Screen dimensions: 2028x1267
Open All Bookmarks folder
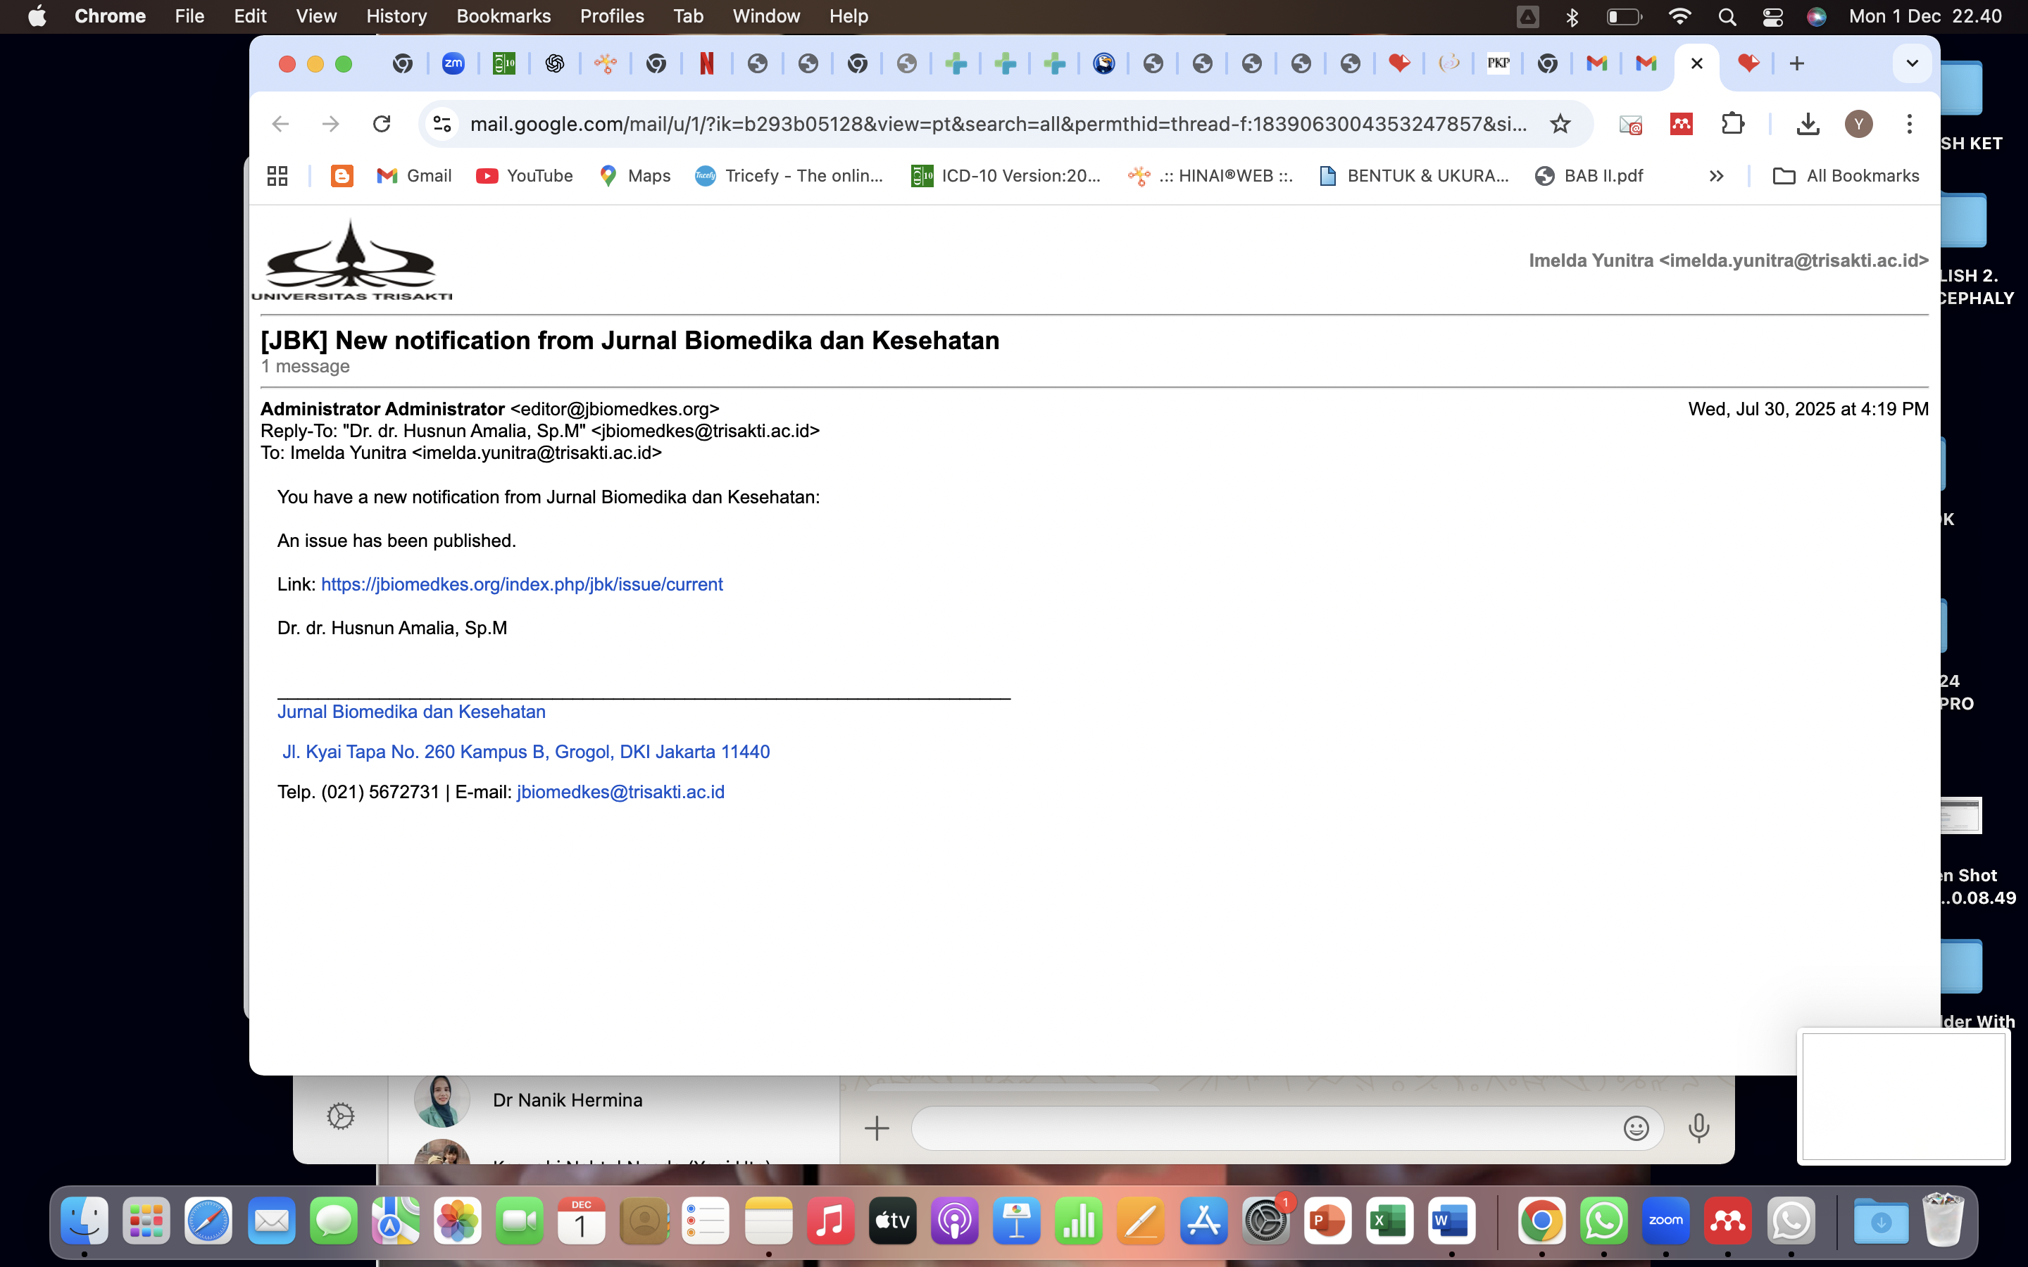point(1846,176)
